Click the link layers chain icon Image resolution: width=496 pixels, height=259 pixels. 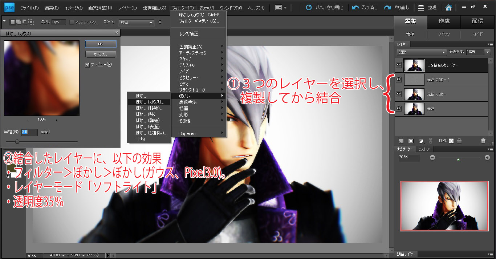(x=431, y=141)
